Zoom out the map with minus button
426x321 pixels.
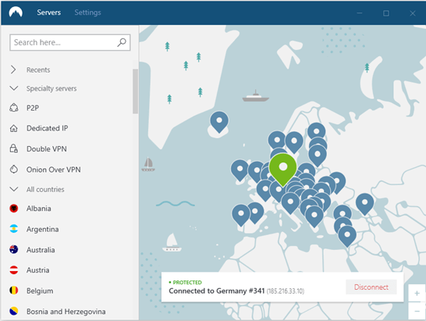coord(417,311)
